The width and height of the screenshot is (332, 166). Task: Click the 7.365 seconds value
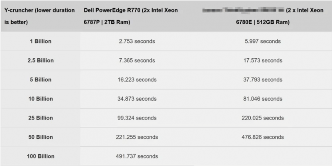click(x=137, y=60)
